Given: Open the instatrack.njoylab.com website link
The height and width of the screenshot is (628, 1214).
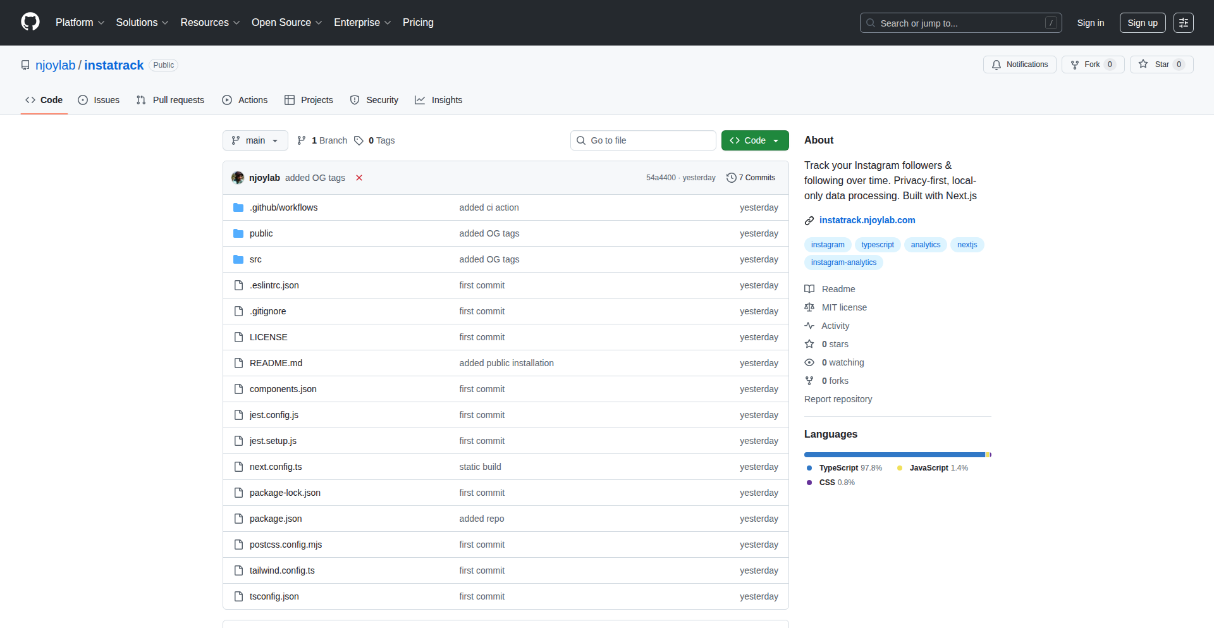Looking at the screenshot, I should click(867, 220).
